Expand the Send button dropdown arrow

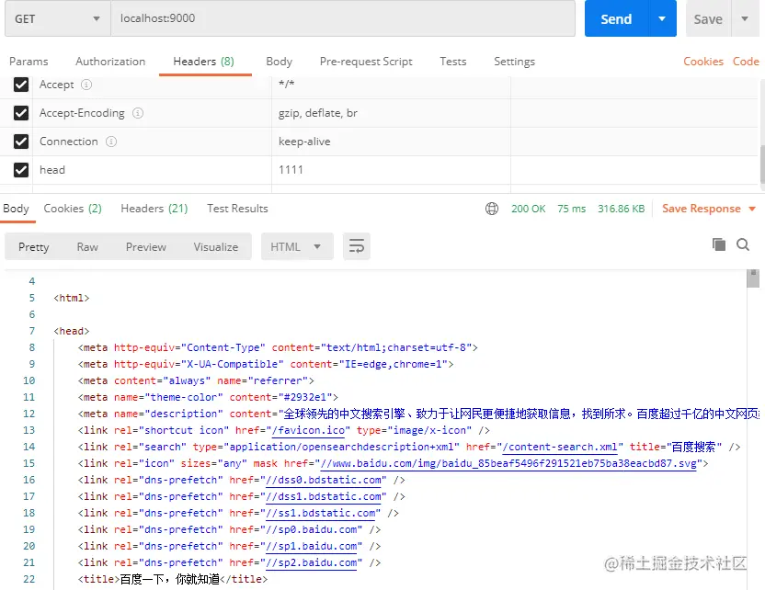[x=662, y=19]
